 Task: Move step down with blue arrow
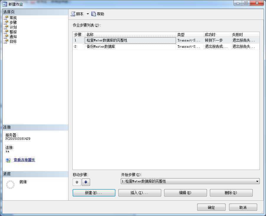(86, 182)
